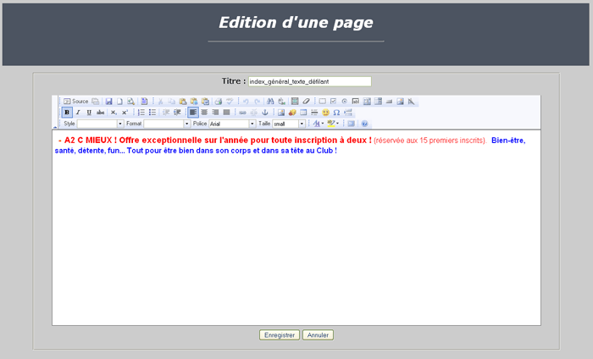Toggle Subscript formatting
The height and width of the screenshot is (359, 593).
(x=114, y=113)
